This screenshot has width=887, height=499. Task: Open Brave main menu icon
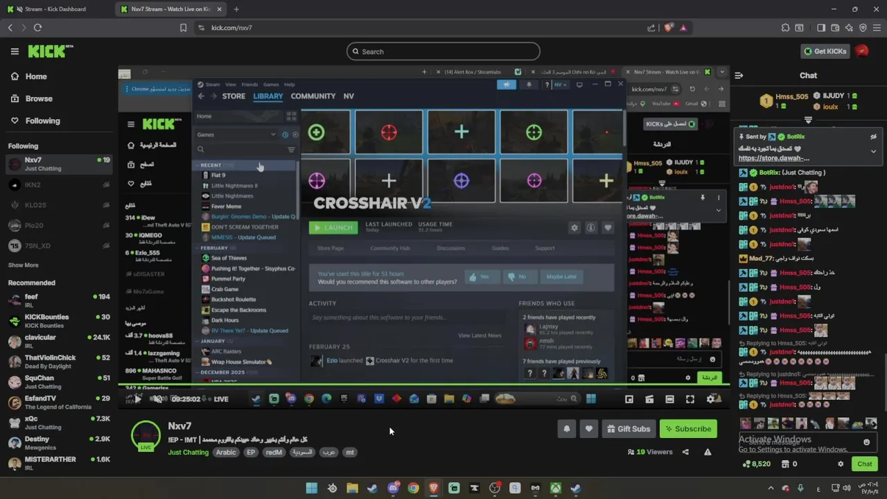[x=877, y=28]
